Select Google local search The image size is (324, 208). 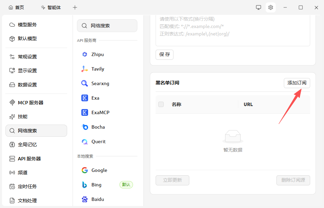(x=107, y=171)
